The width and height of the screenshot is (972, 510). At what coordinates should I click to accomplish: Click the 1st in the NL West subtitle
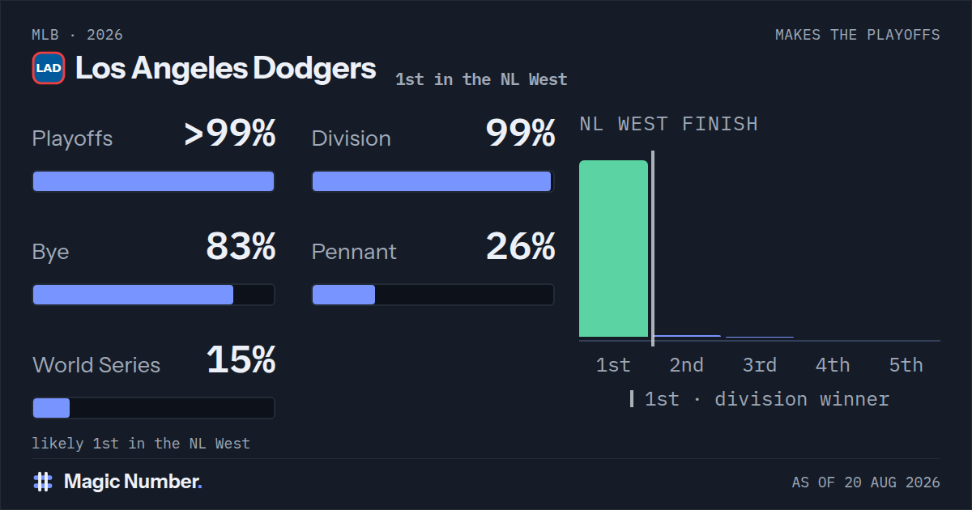pos(481,79)
